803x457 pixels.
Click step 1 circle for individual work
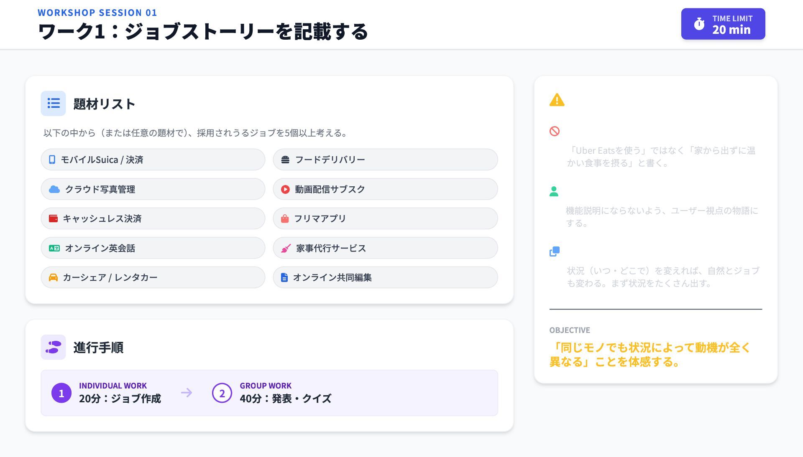(61, 393)
